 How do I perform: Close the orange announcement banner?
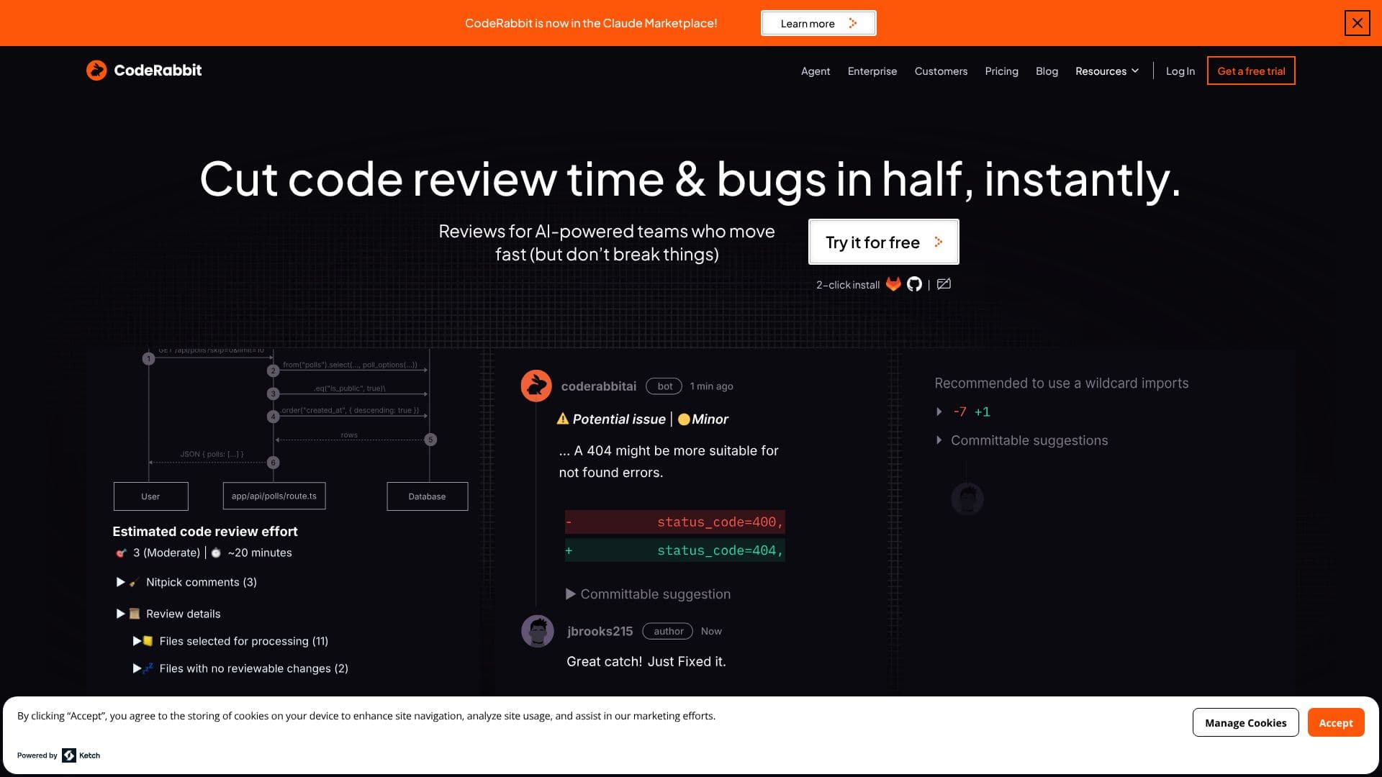1357,23
